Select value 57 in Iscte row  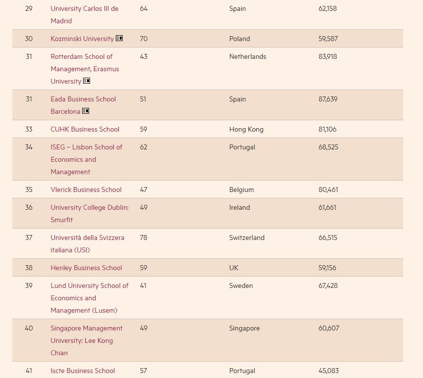[143, 371]
